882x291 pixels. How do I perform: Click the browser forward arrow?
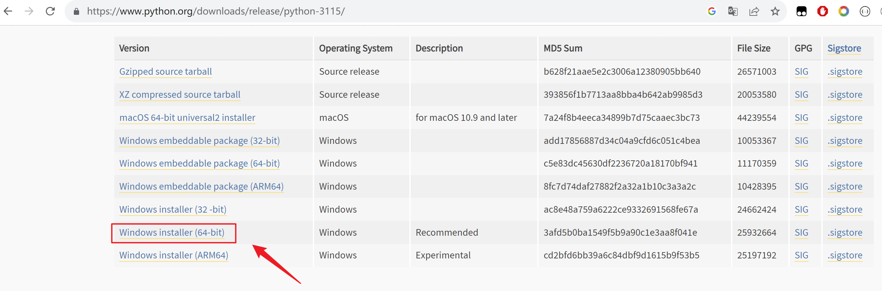29,11
